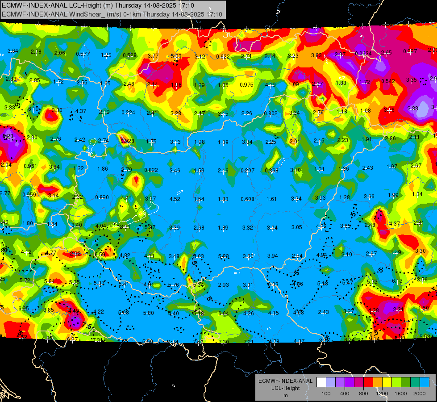Click the wind shear value 0.975
437x402 pixels.
tap(247, 84)
